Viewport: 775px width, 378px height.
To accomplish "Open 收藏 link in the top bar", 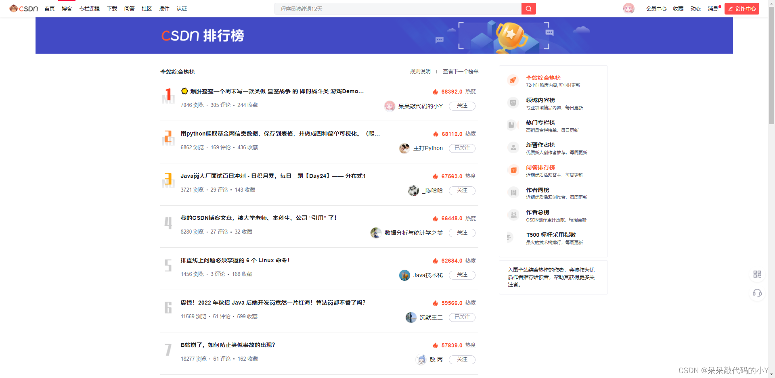I will click(678, 8).
